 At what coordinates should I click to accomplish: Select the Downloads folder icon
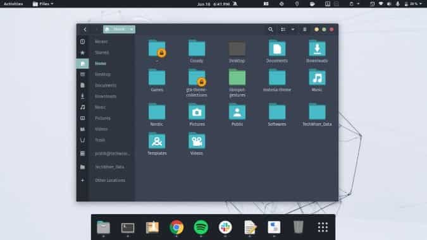point(317,49)
